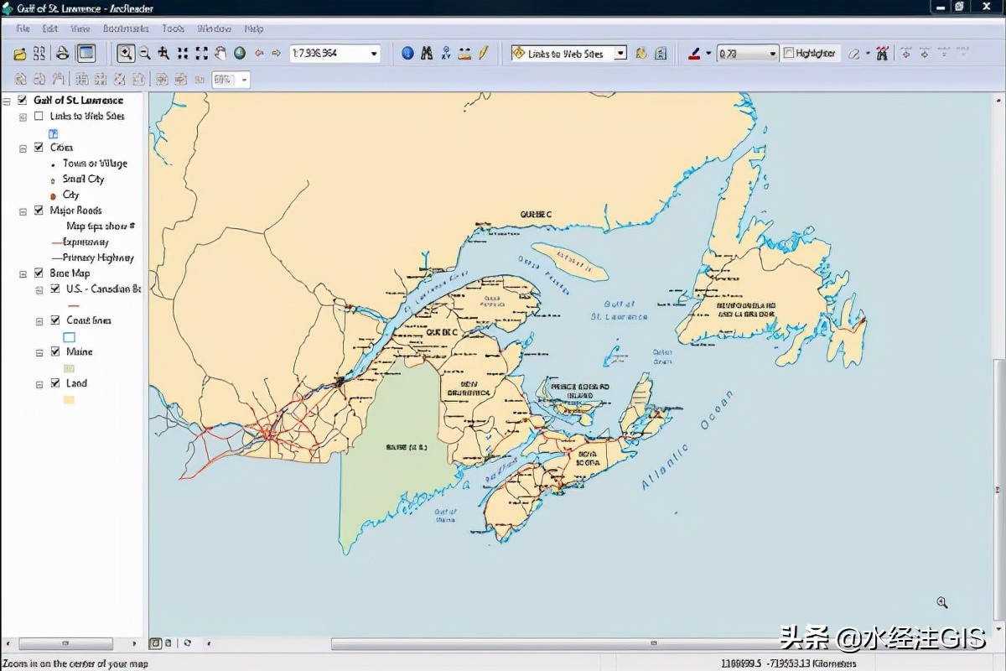Select the Go To XY tool
The height and width of the screenshot is (671, 1006).
(x=447, y=53)
